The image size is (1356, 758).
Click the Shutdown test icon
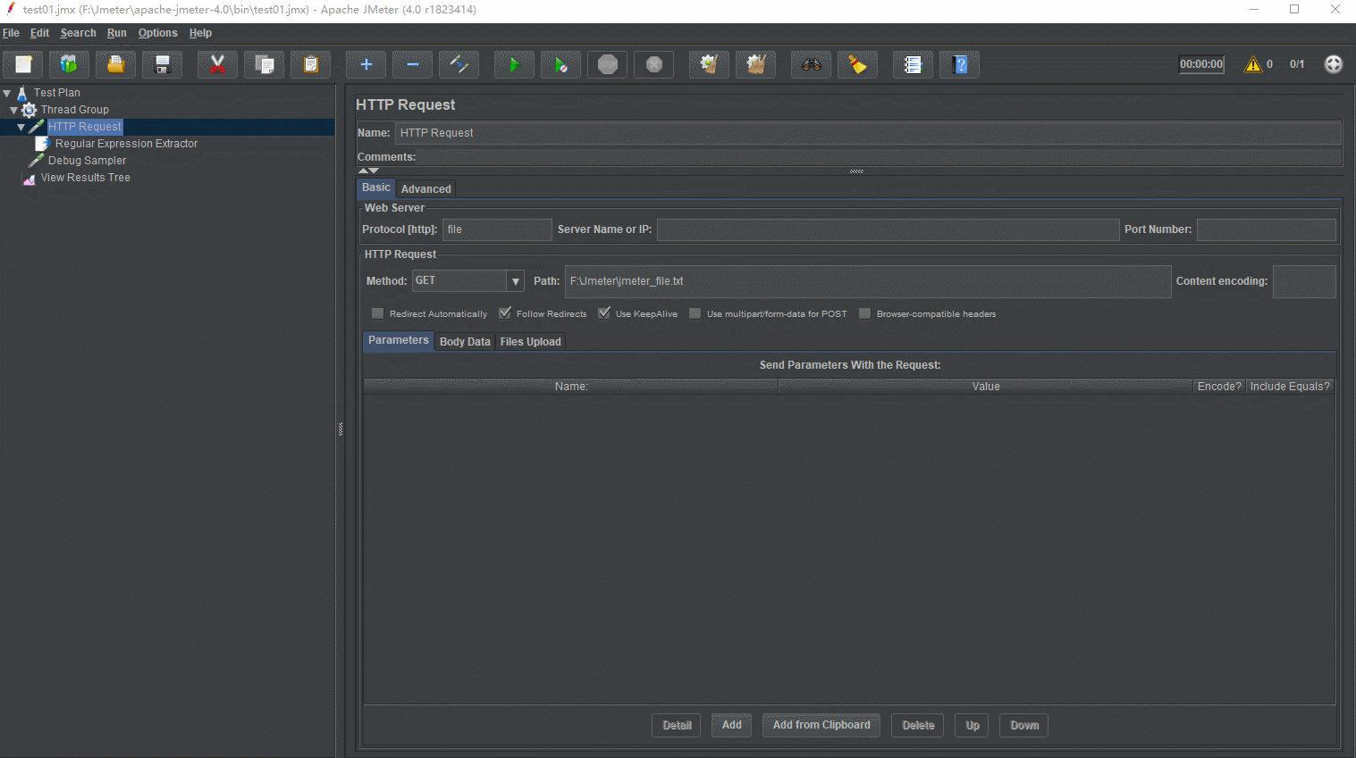pyautogui.click(x=653, y=64)
